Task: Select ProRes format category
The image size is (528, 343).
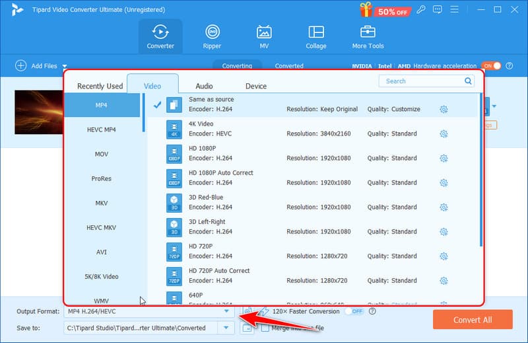Action: pos(102,178)
